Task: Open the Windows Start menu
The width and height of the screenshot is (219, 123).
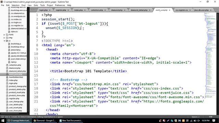Action: (x=3, y=121)
